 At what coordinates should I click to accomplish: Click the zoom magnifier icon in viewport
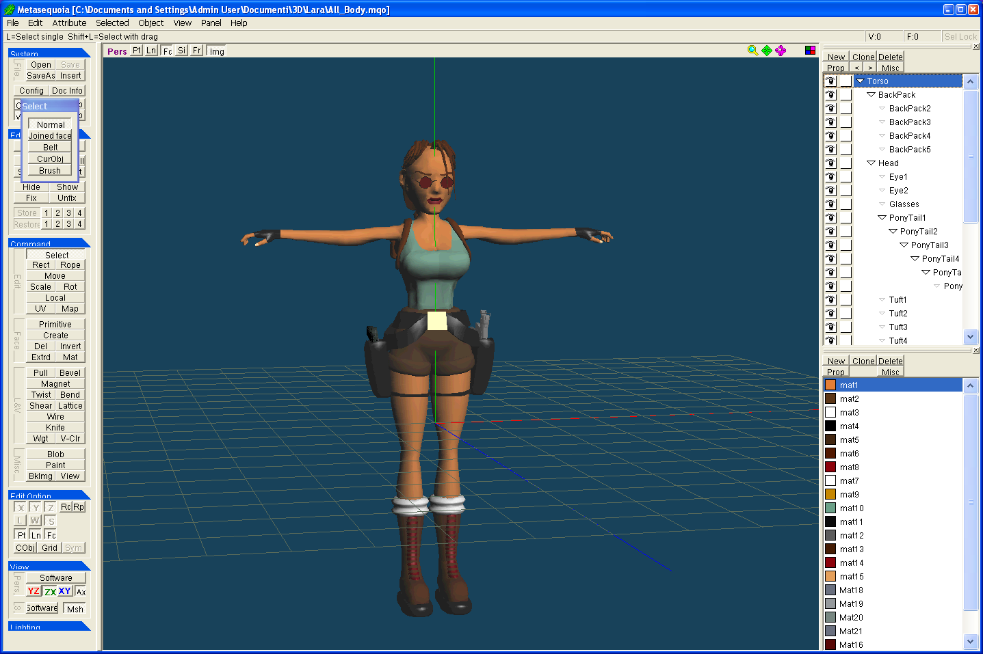[x=752, y=51]
